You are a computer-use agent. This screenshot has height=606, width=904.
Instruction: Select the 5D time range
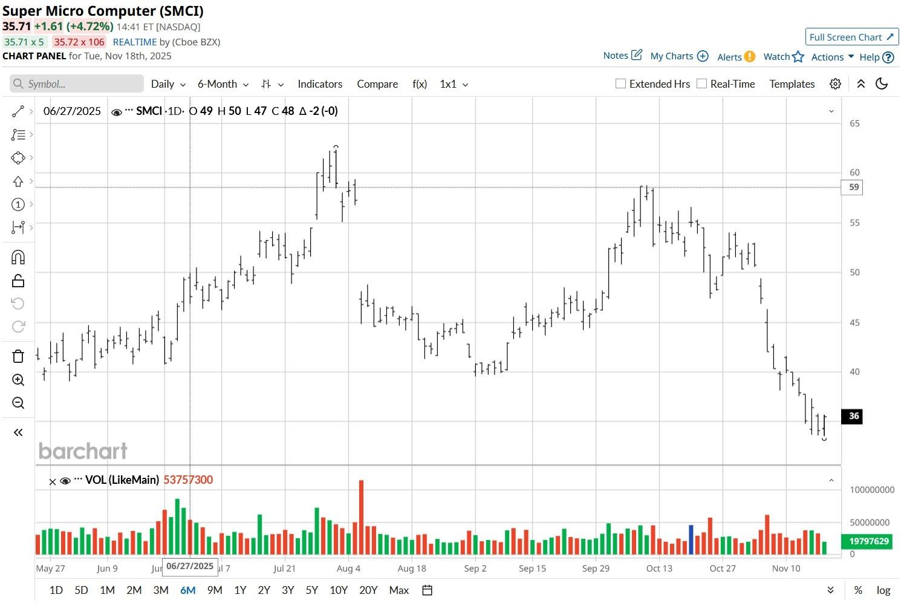[81, 590]
